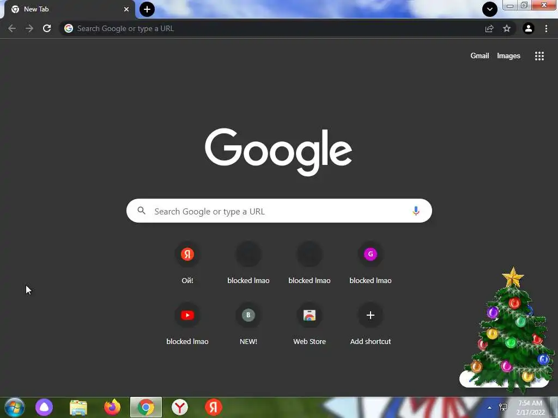558x418 pixels.
Task: Open Chrome three-dot menu
Action: tap(546, 28)
